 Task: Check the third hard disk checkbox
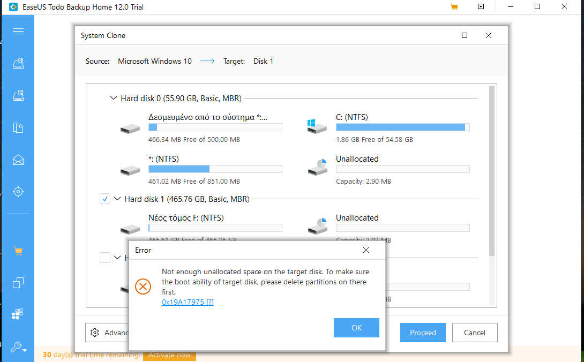[105, 258]
